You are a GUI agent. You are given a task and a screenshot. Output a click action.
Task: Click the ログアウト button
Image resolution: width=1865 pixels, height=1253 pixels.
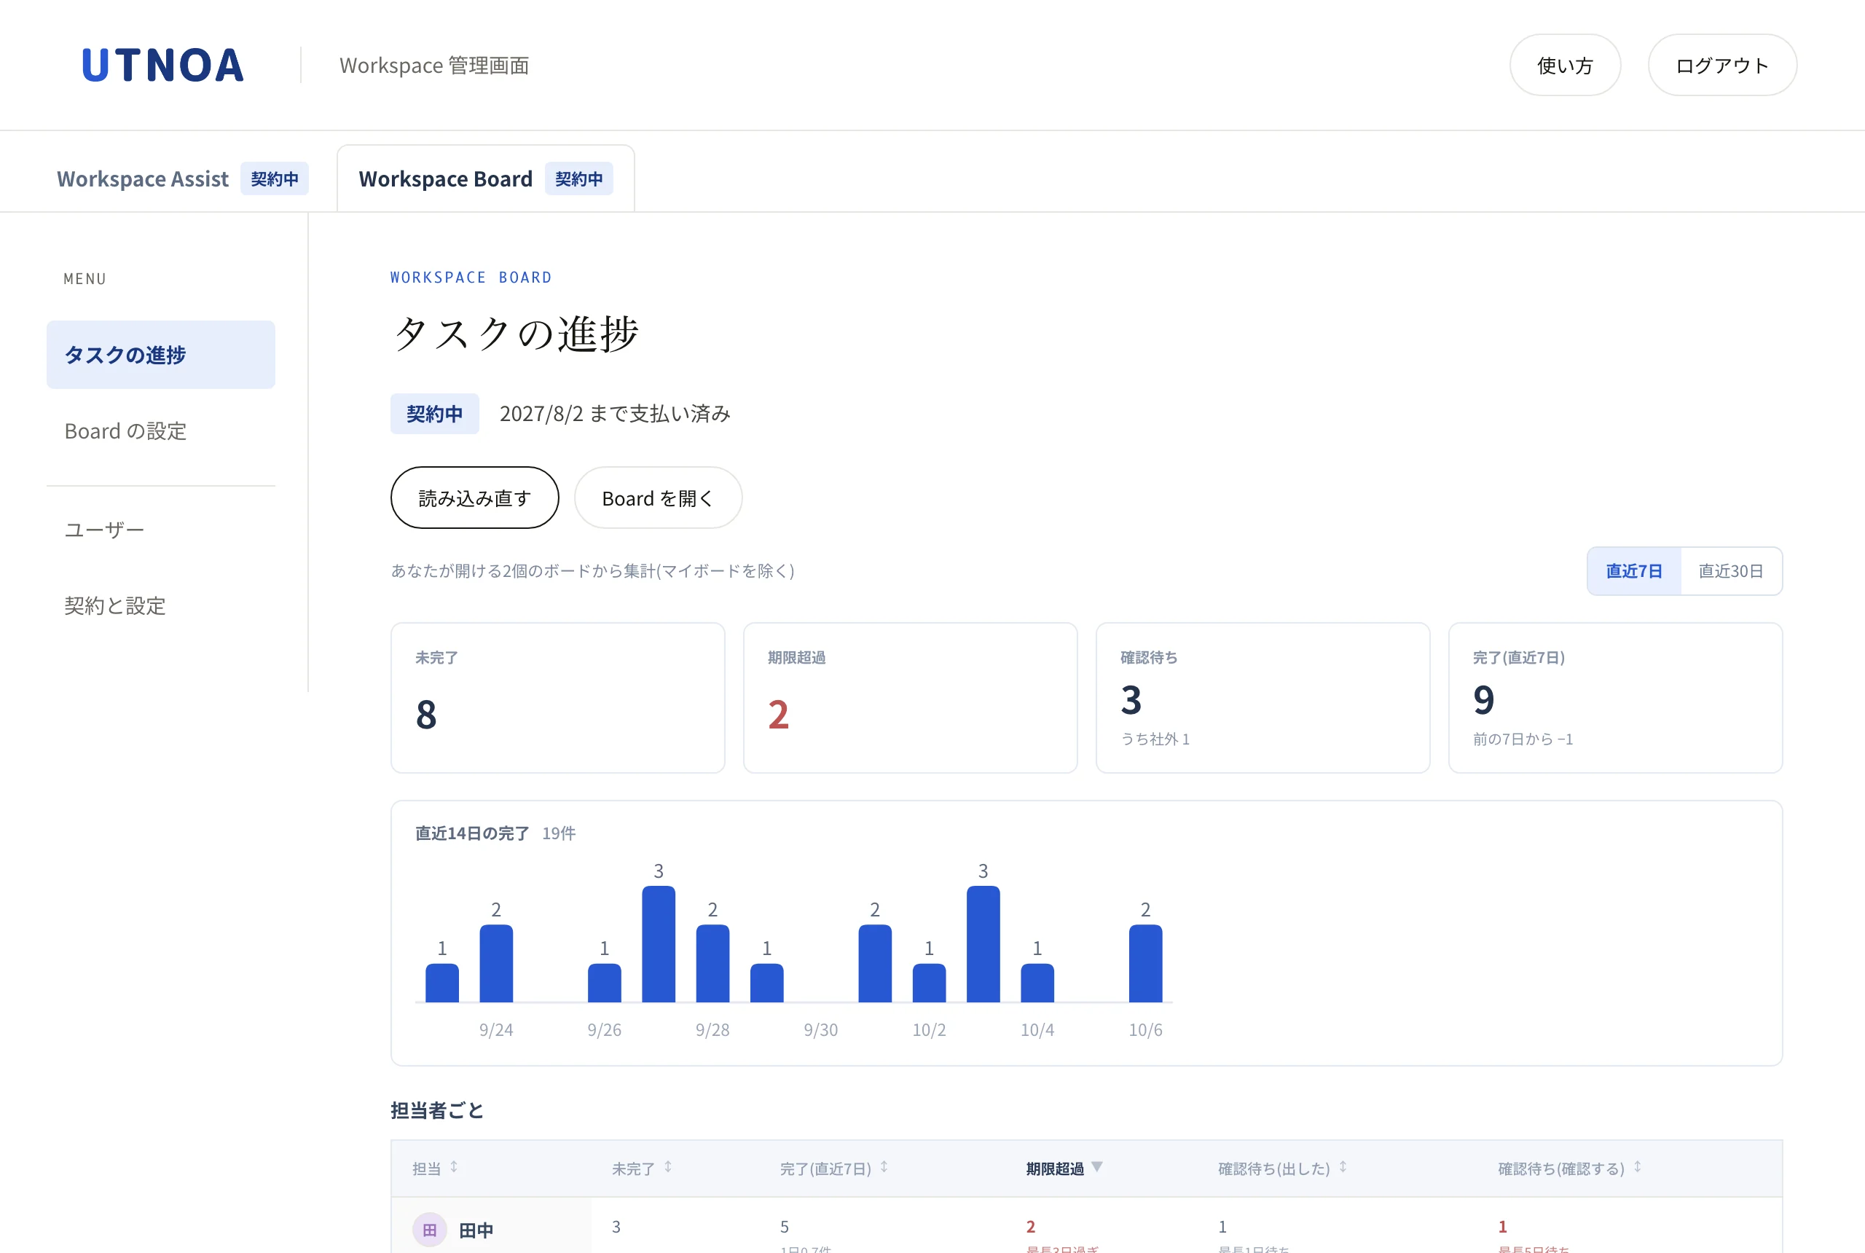(1722, 65)
